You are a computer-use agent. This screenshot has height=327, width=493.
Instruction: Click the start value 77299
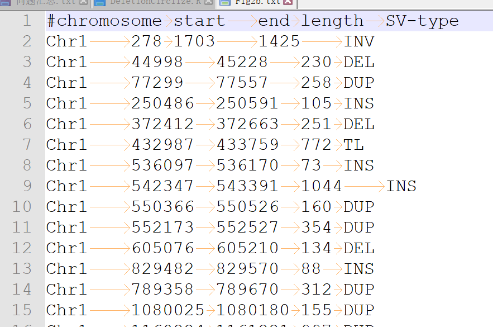point(157,83)
